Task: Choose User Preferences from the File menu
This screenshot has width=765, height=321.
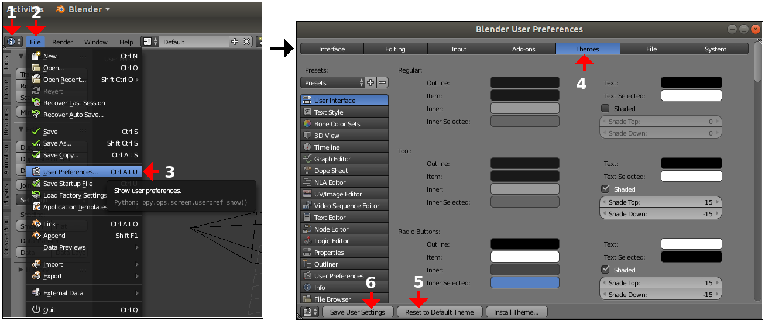Action: click(84, 172)
